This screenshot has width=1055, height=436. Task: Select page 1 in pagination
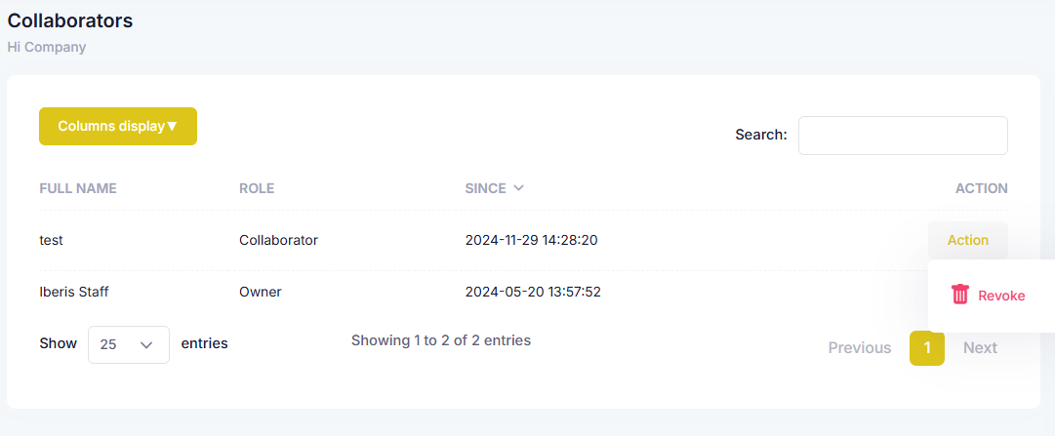(x=927, y=348)
